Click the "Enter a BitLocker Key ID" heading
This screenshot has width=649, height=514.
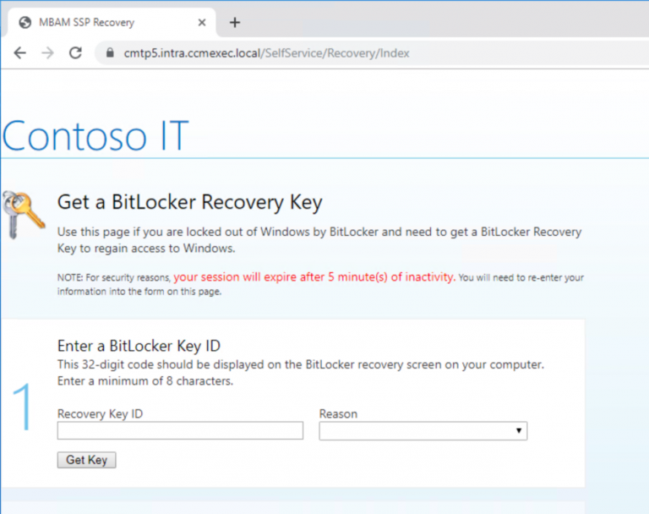pos(139,345)
